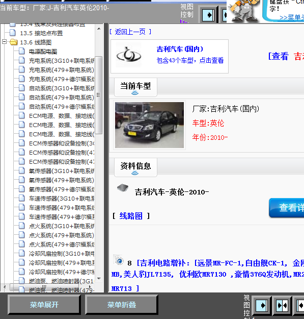Image resolution: width=304 pixels, height=319 pixels.
Task: Click the Geely brand logo
Action: (x=128, y=55)
